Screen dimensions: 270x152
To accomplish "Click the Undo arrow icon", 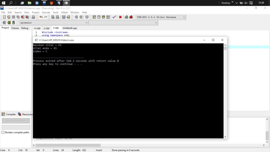I will 41,17.
